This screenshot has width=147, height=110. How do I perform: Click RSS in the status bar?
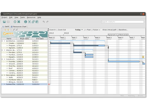122,96
